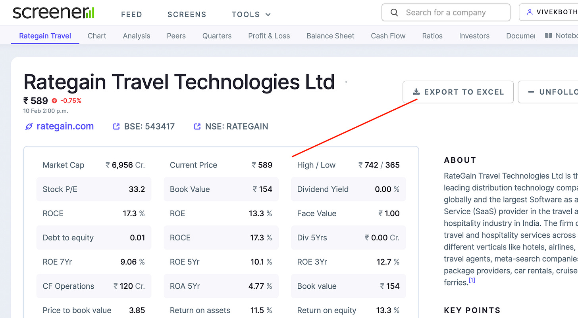This screenshot has height=318, width=578.
Task: Click the ROE 3Yr value 12.7 %
Action: 388,262
